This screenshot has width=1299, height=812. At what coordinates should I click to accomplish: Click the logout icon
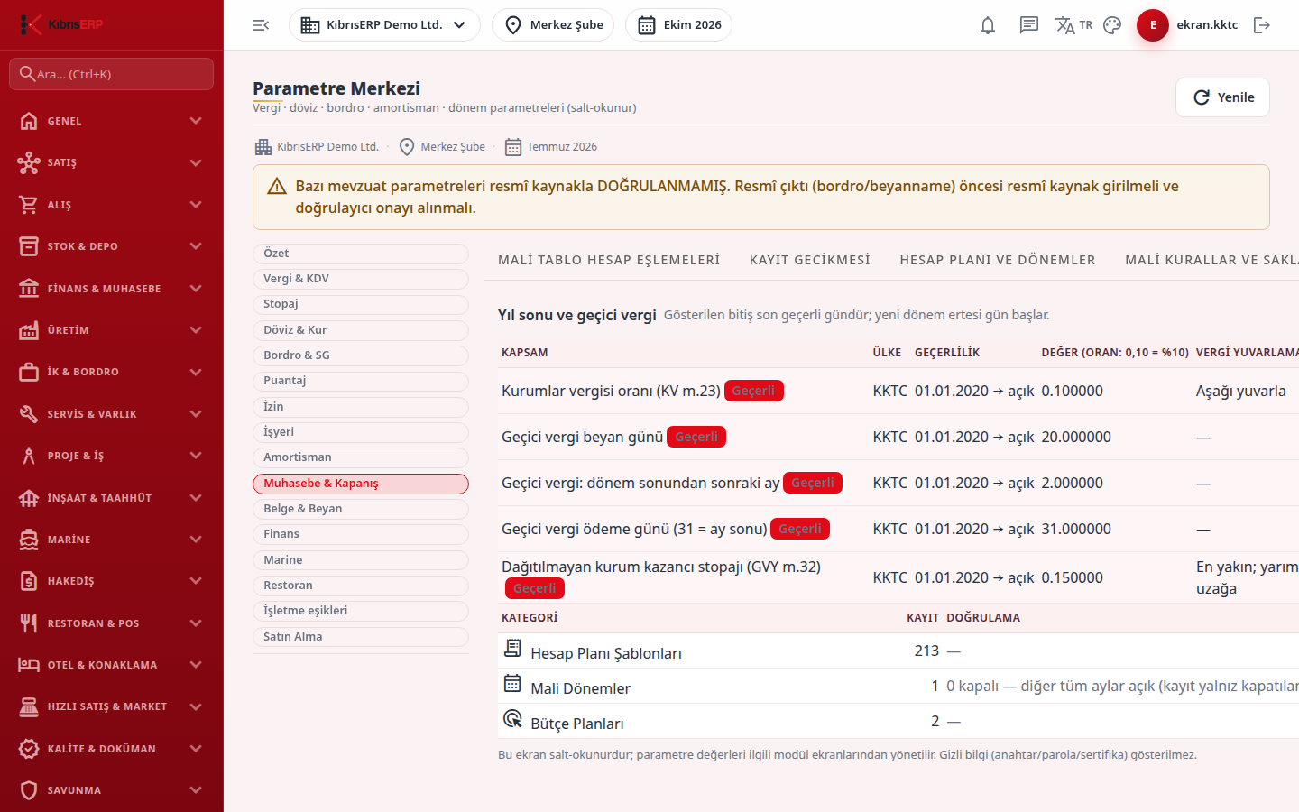tap(1262, 25)
